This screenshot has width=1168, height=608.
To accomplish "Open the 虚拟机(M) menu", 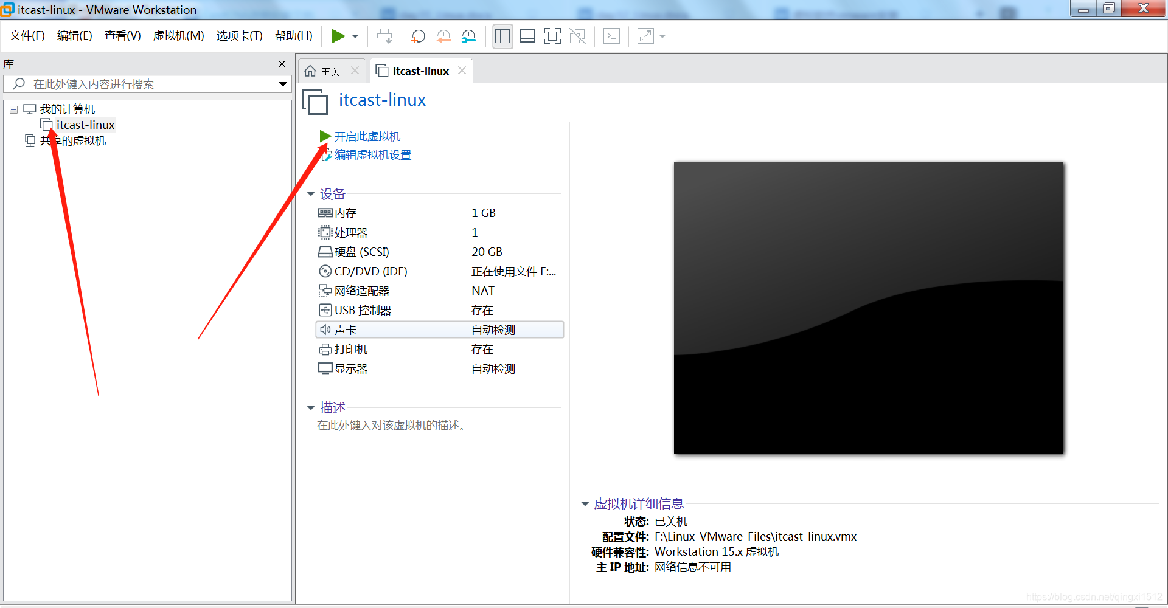I will pos(178,36).
